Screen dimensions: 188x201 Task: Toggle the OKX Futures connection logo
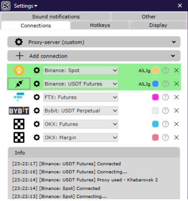click(19, 124)
